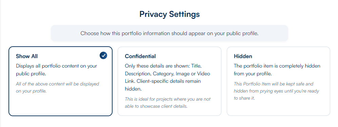
Task: Choose the Confidential privacy option card
Action: tap(170, 81)
